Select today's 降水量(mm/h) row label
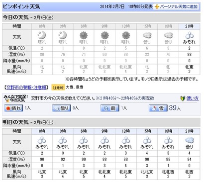Viewport: 204px width, 182px height. pos(17,61)
